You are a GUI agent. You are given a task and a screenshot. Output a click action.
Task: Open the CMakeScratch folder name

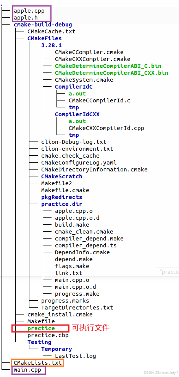[x=62, y=176]
